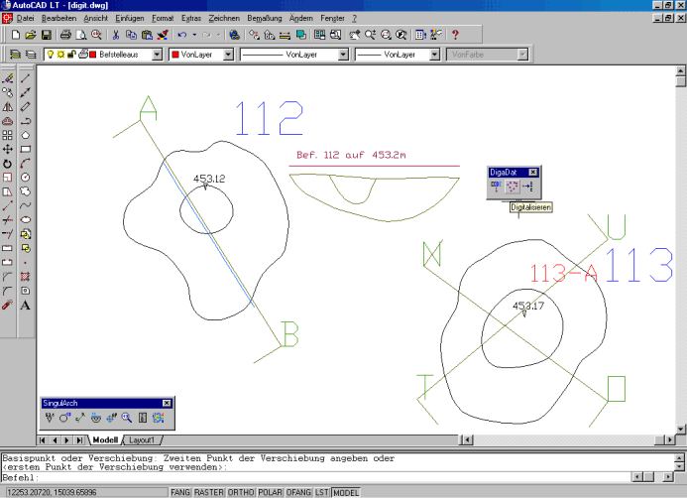Image resolution: width=687 pixels, height=498 pixels.
Task: Select the Text tool (letter A)
Action: 26,305
